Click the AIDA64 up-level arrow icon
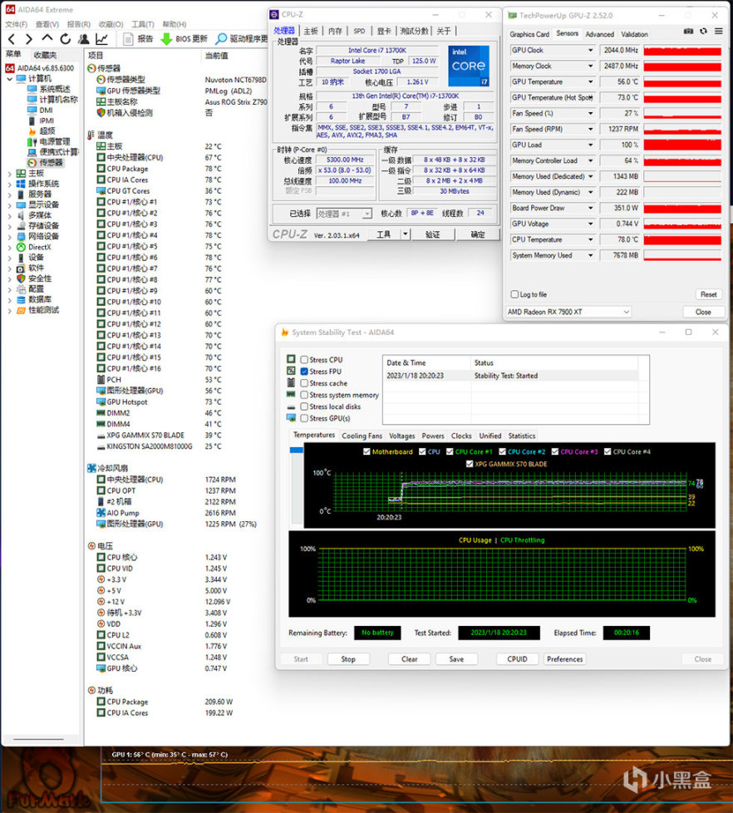 coord(47,38)
